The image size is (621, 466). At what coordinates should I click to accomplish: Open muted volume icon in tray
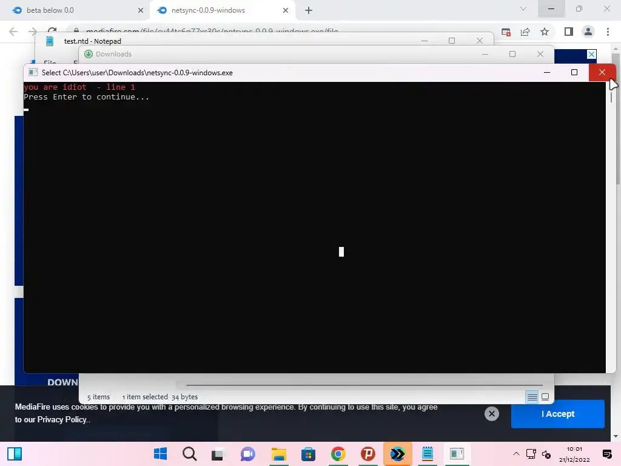coord(546,454)
